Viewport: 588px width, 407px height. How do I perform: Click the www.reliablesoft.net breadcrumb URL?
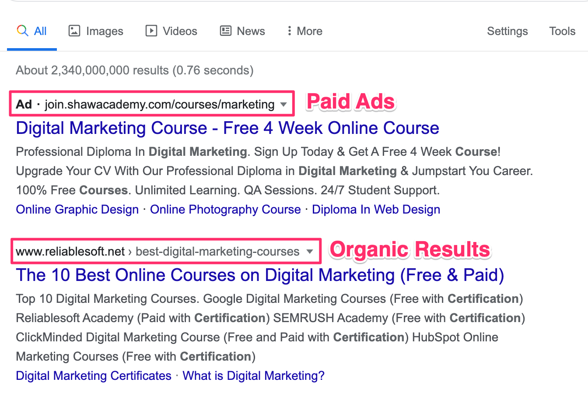[x=70, y=252]
